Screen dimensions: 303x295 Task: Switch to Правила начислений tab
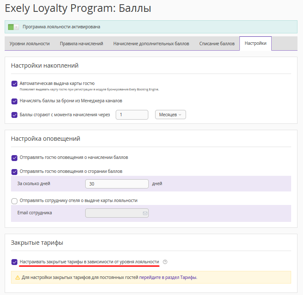click(81, 44)
